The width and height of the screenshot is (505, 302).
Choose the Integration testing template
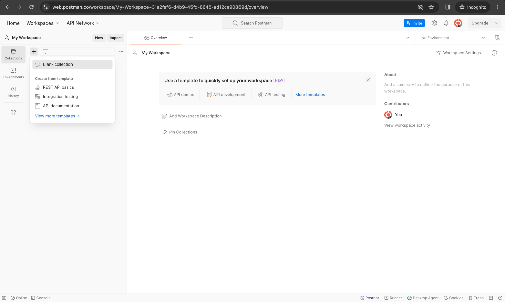pos(72,97)
